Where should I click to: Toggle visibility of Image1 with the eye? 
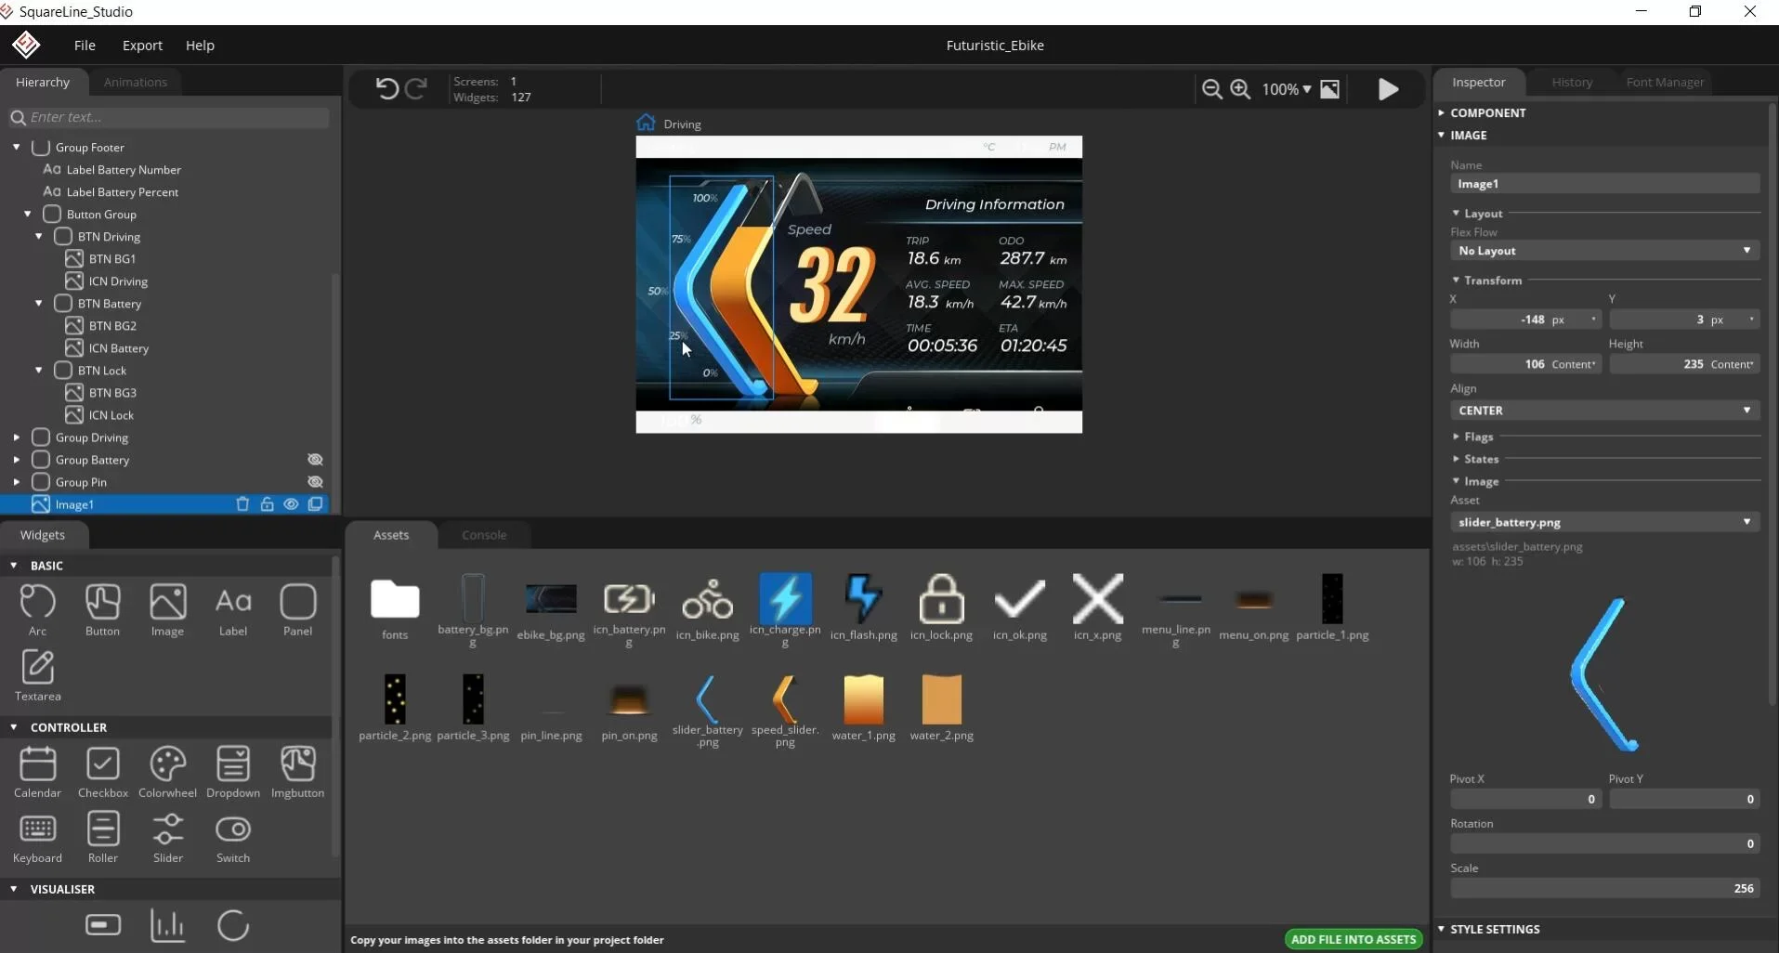coord(291,503)
